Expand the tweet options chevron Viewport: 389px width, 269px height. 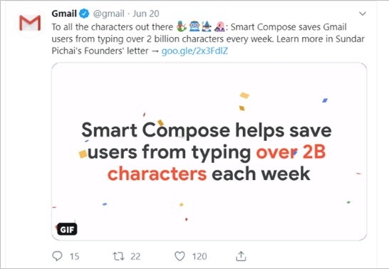click(x=363, y=14)
